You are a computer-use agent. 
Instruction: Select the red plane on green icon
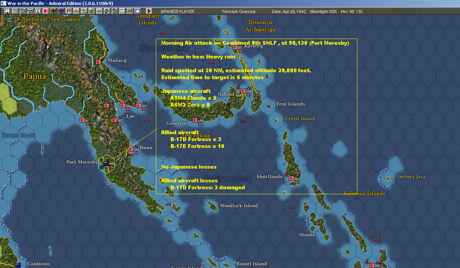click(53, 11)
